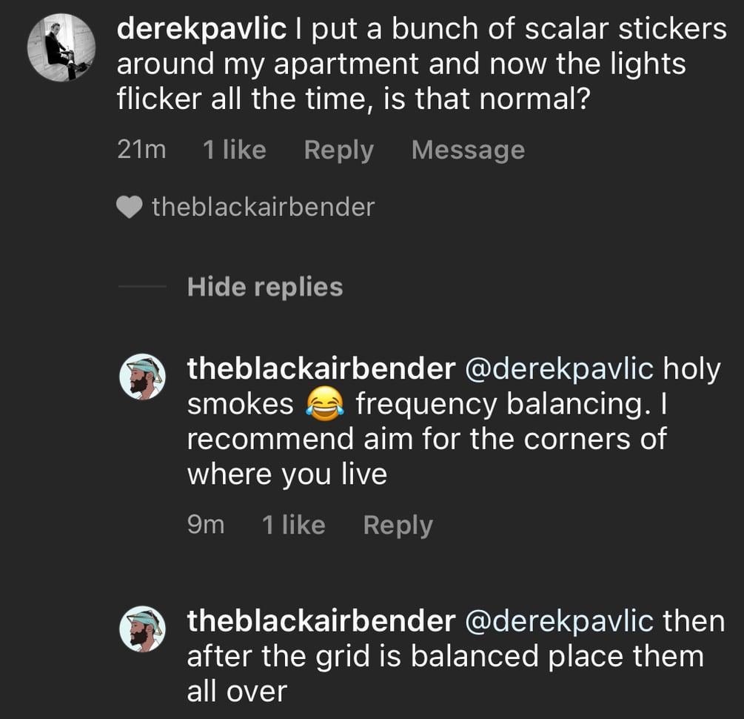Viewport: 744px width, 719px height.
Task: Collapse the thread with Hide replies
Action: coord(265,287)
